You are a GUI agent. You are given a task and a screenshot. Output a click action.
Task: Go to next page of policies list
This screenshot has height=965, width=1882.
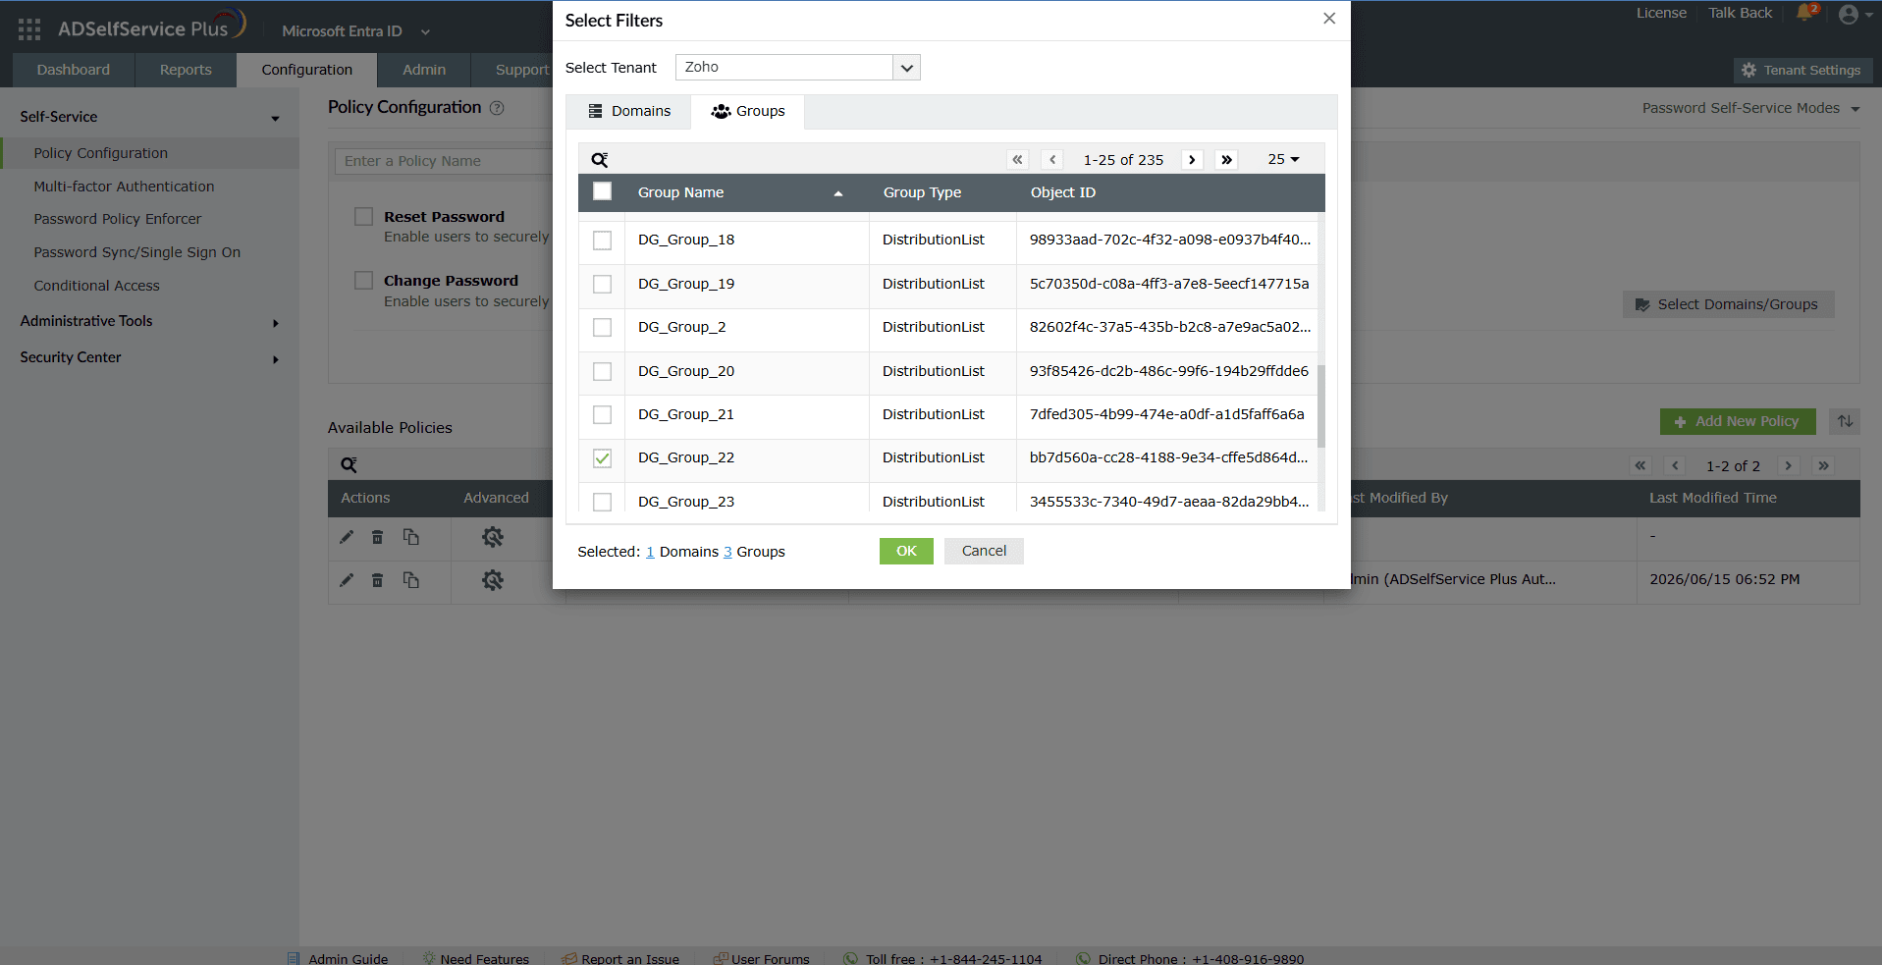(x=1788, y=466)
